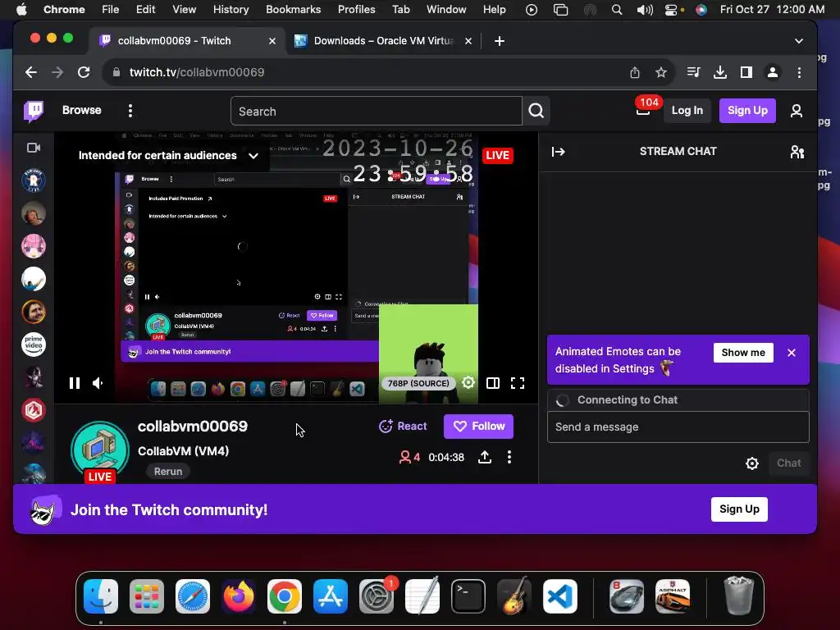Open a new Chrome tab
The height and width of the screenshot is (630, 840).
pyautogui.click(x=500, y=41)
